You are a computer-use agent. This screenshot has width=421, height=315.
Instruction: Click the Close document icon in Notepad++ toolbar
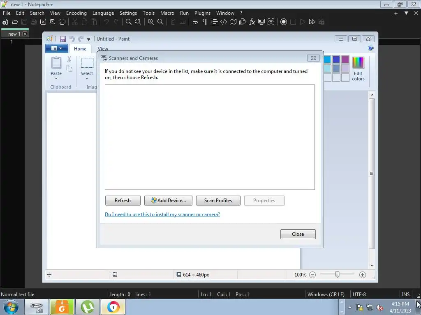pos(43,22)
